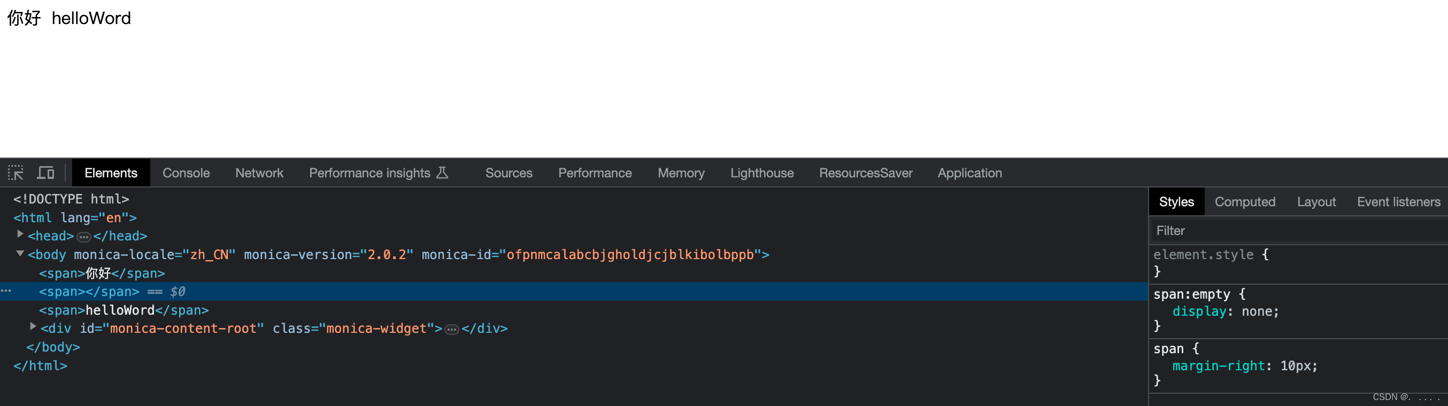Image resolution: width=1448 pixels, height=406 pixels.
Task: Toggle the device toolbar icon
Action: [45, 173]
